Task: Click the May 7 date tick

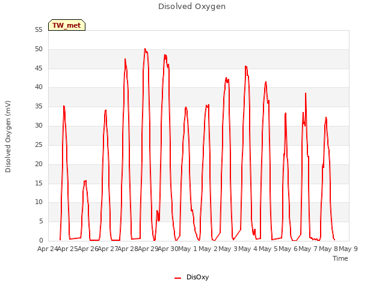Action: pos(308,249)
